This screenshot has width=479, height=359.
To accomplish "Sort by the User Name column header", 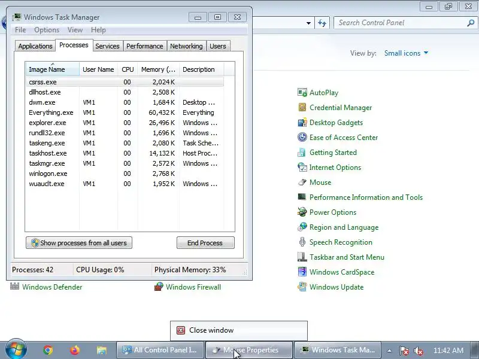I will (x=98, y=69).
